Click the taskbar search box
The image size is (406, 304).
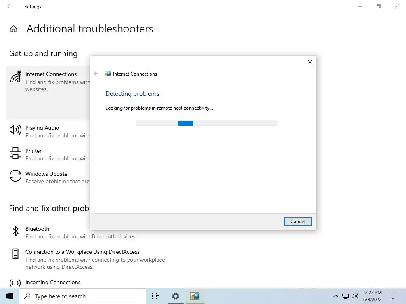[82, 296]
